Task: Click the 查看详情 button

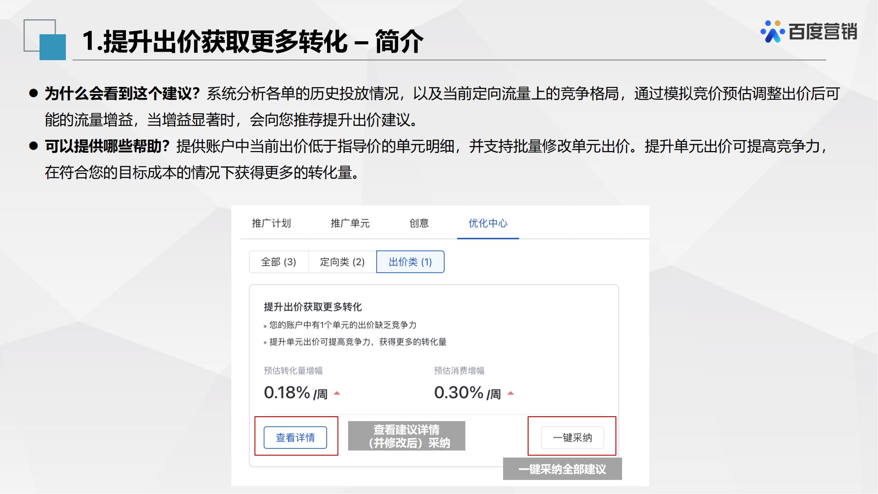Action: pyautogui.click(x=295, y=437)
